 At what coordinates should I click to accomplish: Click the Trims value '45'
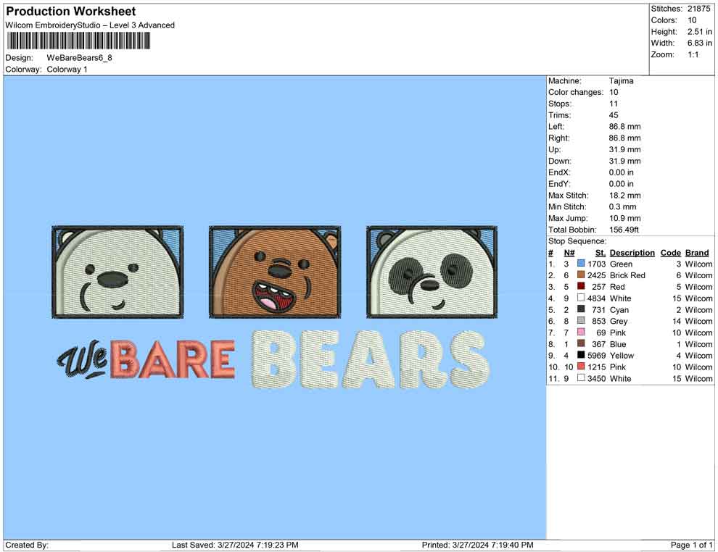click(614, 114)
